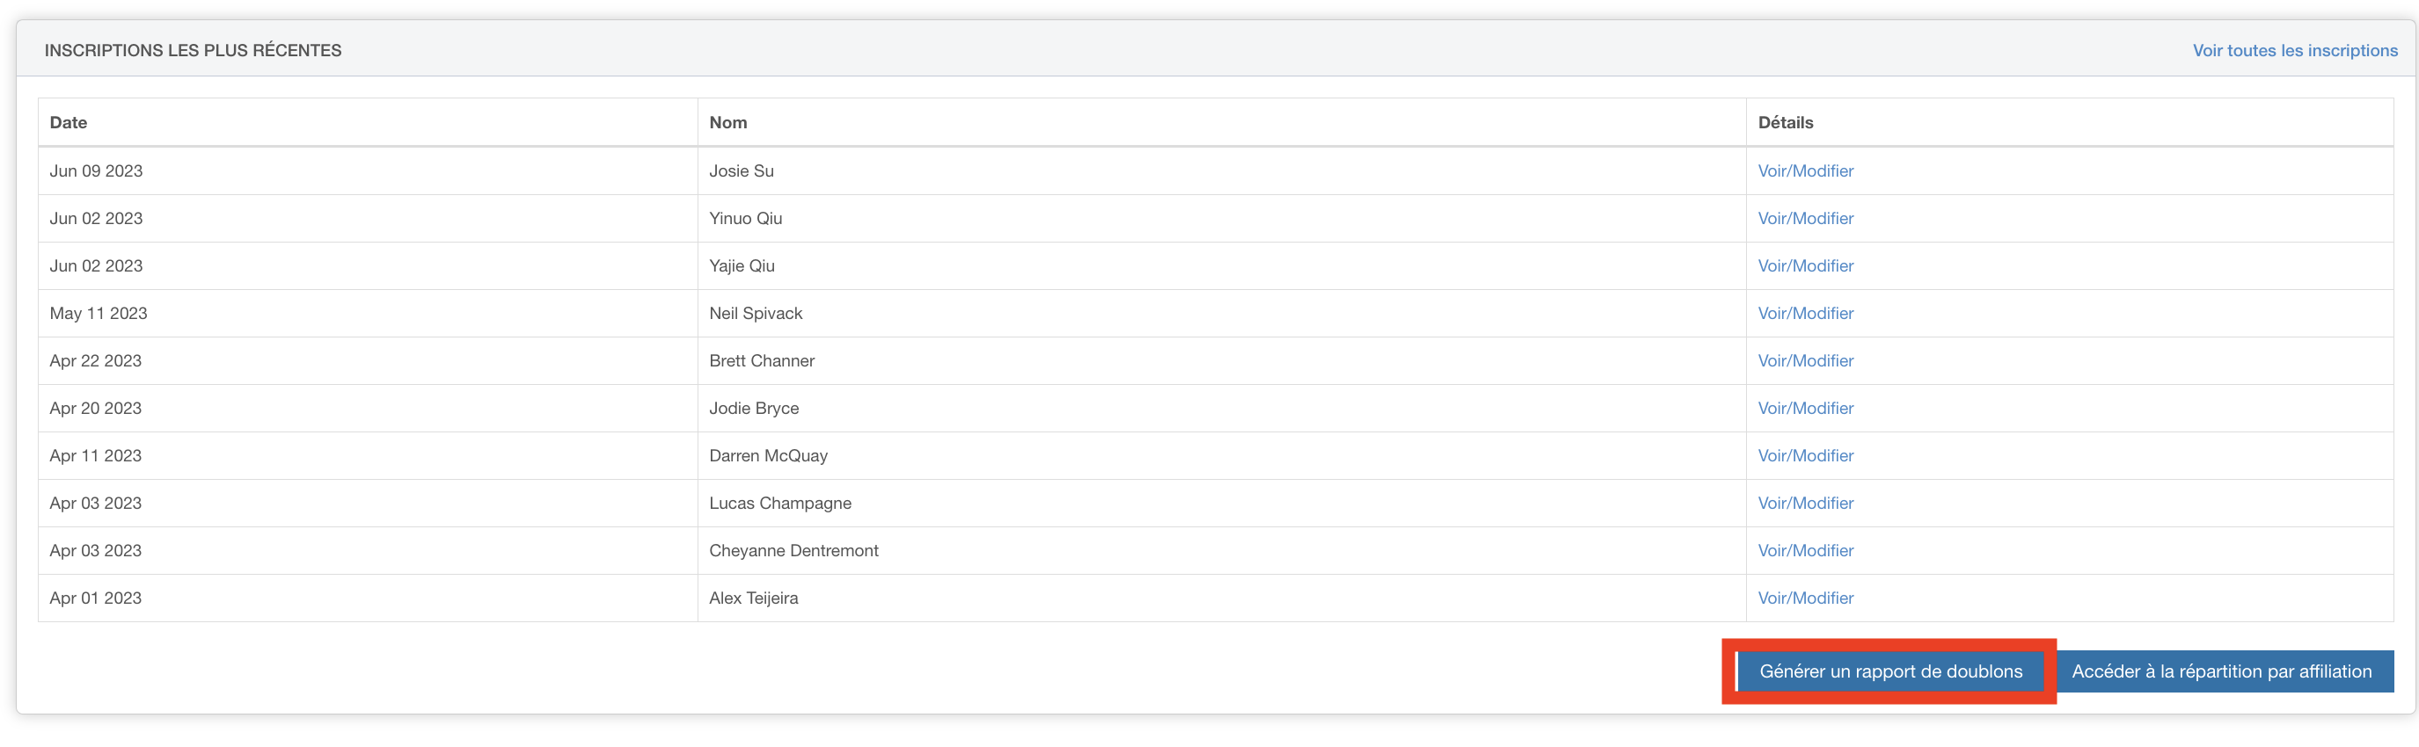Open Voir/Modifier for Josie Su

click(1805, 170)
